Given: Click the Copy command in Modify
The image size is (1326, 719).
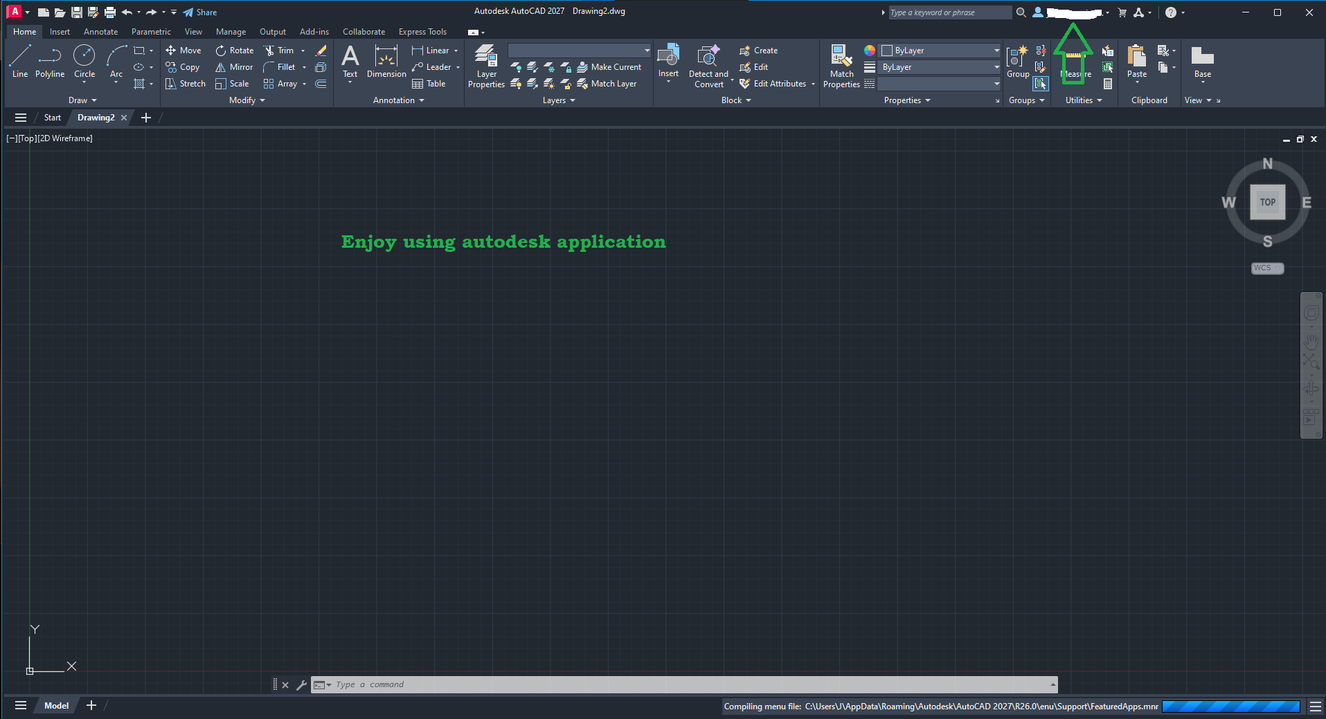Looking at the screenshot, I should click(183, 67).
